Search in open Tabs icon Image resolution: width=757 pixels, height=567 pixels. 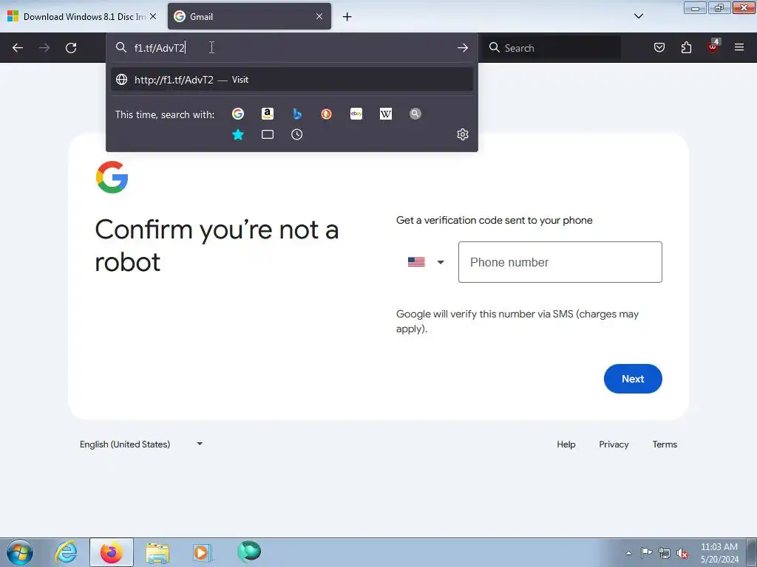(x=268, y=134)
